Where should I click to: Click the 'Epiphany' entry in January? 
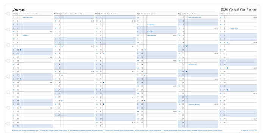click(26, 35)
